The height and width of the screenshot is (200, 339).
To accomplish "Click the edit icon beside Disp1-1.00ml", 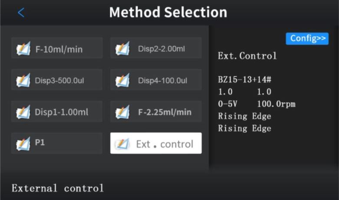I will click(x=23, y=112).
